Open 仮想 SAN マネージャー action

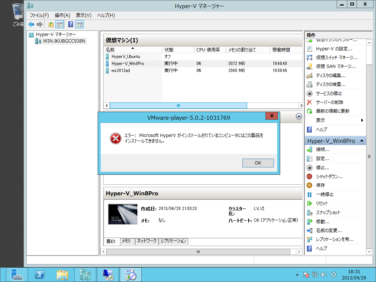pyautogui.click(x=336, y=66)
